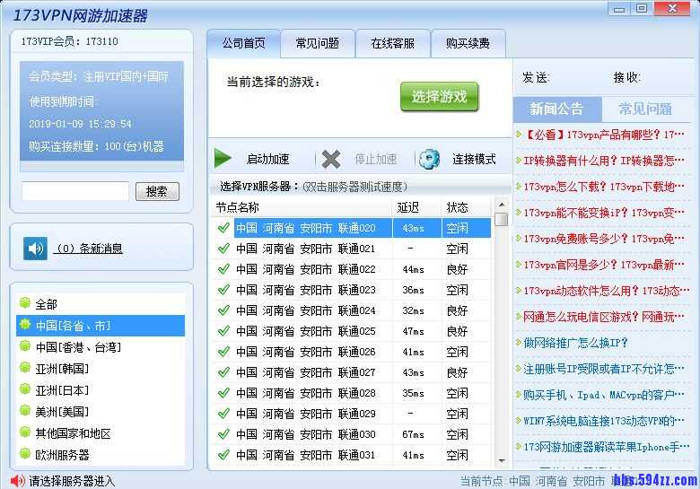Open the 购买续费 tab
The width and height of the screenshot is (700, 489).
pos(468,43)
